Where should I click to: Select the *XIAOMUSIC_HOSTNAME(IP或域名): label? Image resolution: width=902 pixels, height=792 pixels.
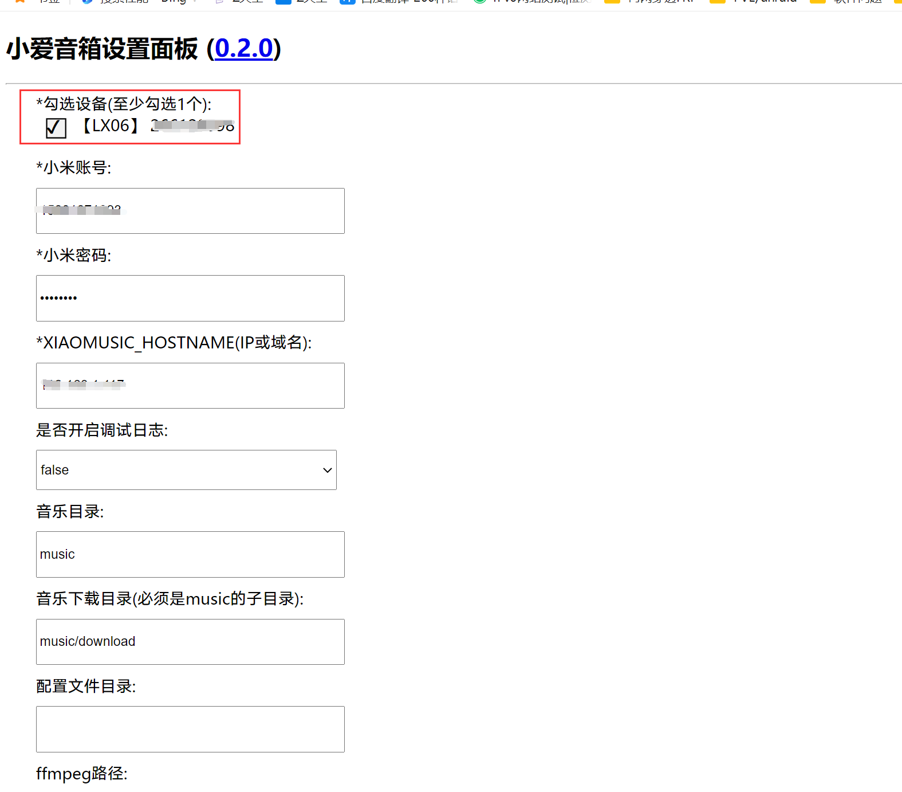pyautogui.click(x=174, y=343)
